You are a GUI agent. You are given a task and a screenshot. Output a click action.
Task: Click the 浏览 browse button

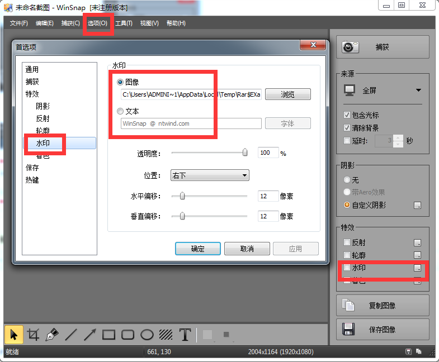288,94
